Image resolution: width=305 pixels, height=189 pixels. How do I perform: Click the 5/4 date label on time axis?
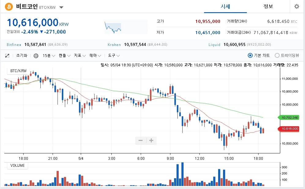click(81, 159)
